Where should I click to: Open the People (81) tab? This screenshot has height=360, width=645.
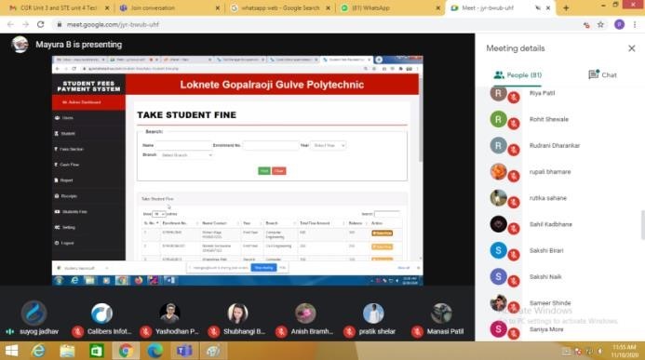click(x=517, y=74)
